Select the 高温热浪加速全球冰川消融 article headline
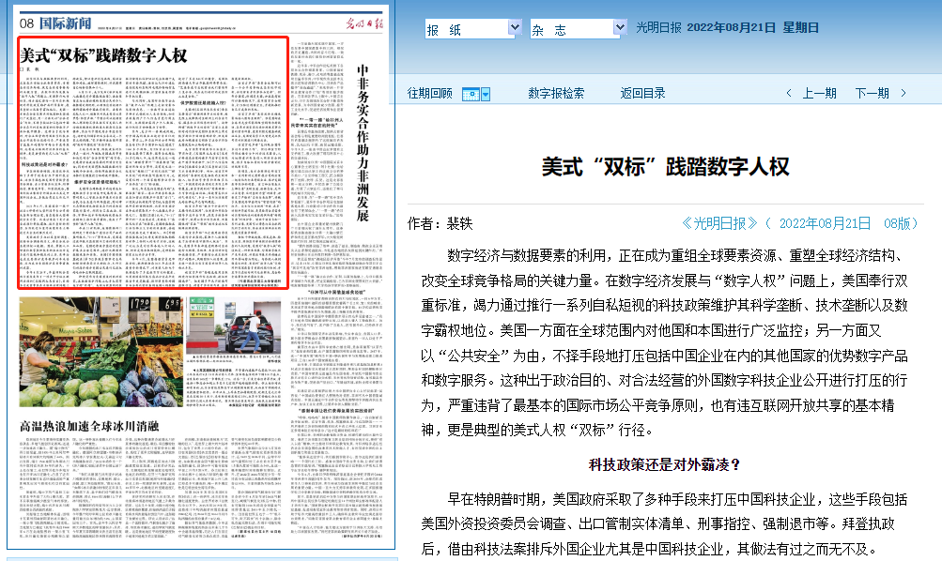This screenshot has height=561, width=942. [83, 425]
